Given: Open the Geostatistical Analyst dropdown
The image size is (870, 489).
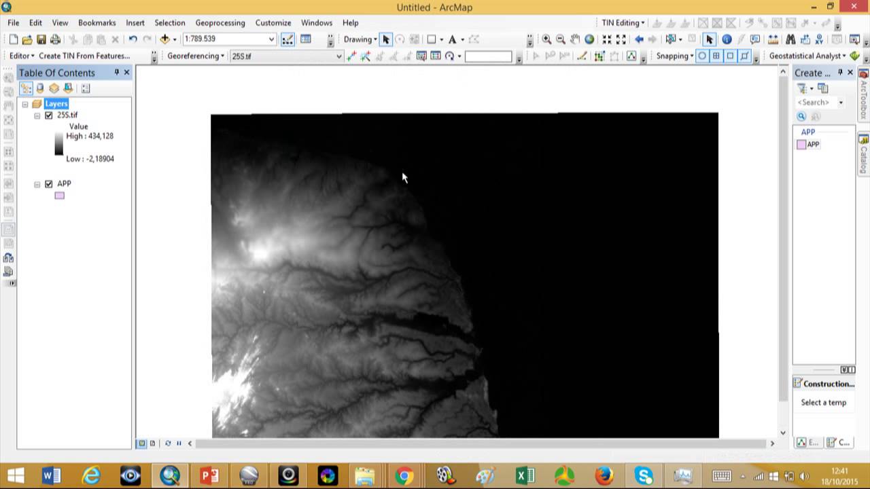Looking at the screenshot, I should click(x=808, y=56).
